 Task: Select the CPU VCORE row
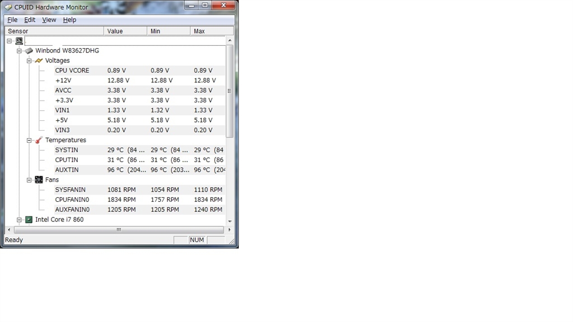[139, 70]
